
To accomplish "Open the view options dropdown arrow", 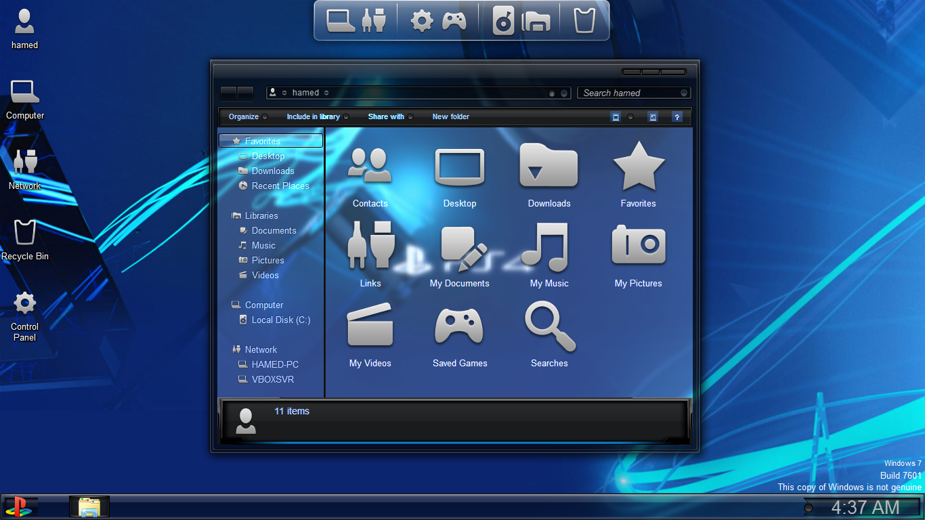I will 630,117.
